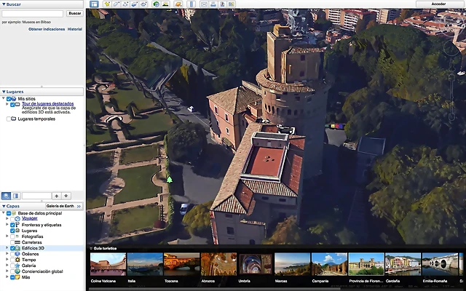This screenshot has height=291, width=466.
Task: Select the add polygon tool
Action: point(116,4)
